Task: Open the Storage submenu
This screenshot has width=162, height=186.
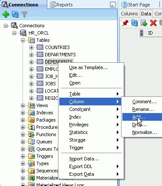Action: coord(90,140)
